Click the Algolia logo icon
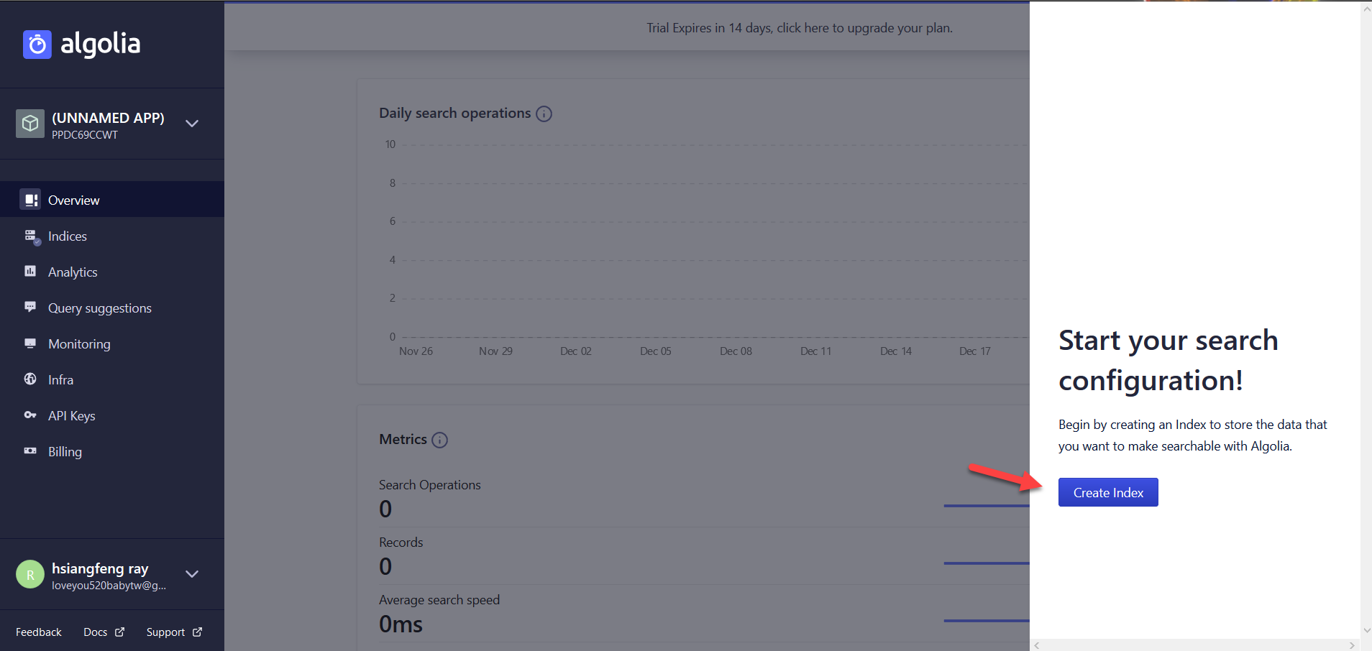Image resolution: width=1372 pixels, height=651 pixels. [37, 45]
